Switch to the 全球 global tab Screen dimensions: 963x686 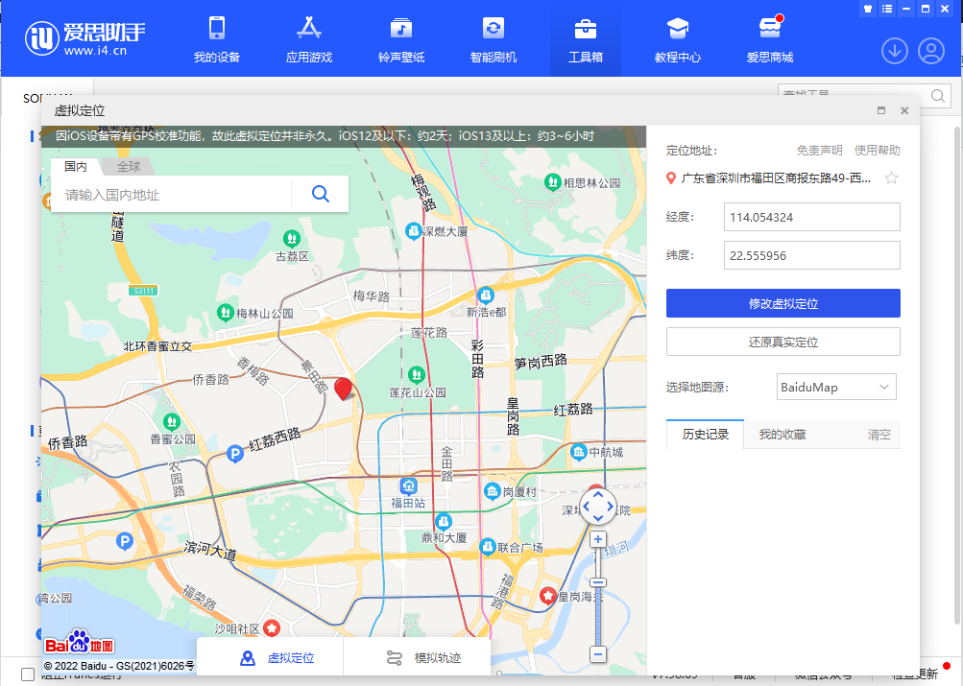coord(129,166)
